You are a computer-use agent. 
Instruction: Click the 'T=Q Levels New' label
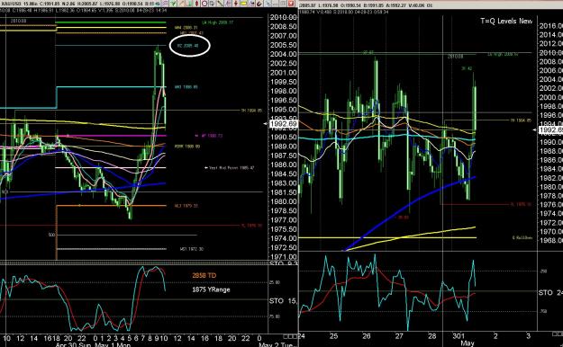pyautogui.click(x=506, y=22)
